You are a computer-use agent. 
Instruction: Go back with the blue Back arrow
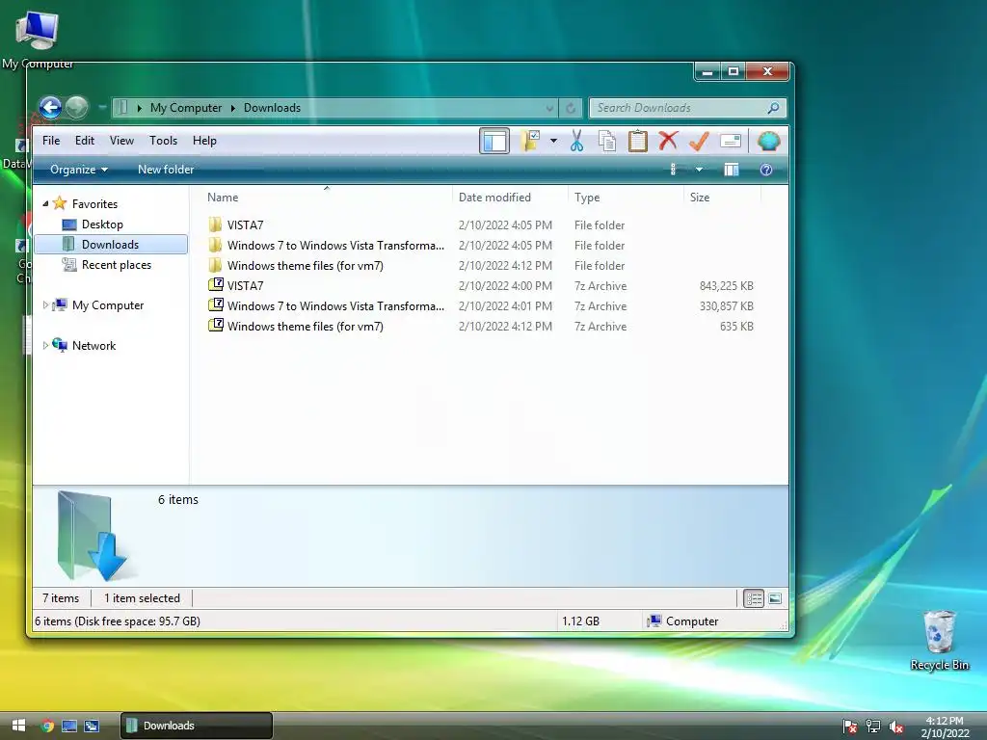[x=50, y=108]
